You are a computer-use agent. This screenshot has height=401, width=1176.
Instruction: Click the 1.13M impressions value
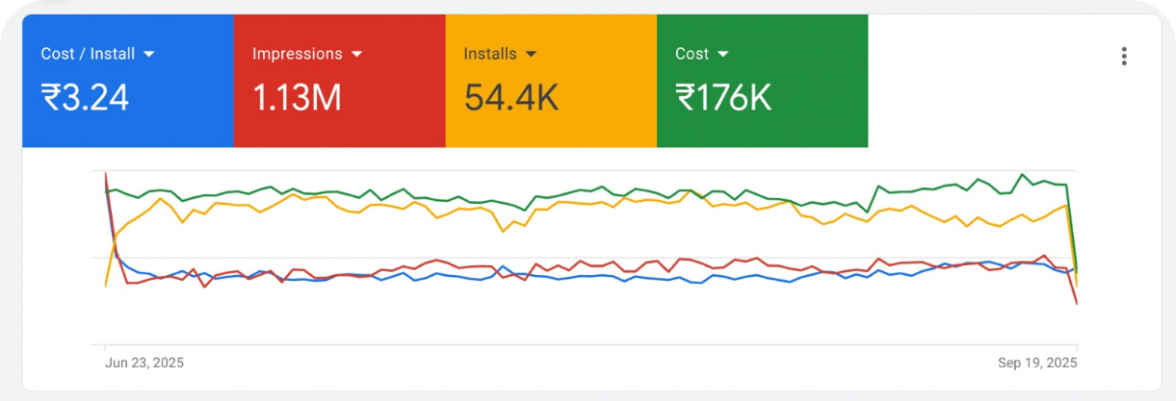[297, 97]
